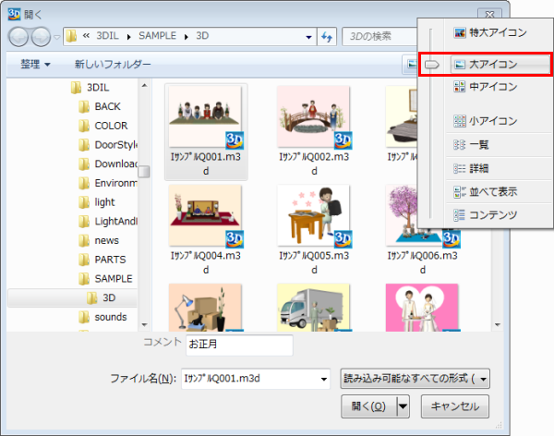This screenshot has height=436, width=554.
Task: Click the Back navigation arrow button
Action: [18, 36]
